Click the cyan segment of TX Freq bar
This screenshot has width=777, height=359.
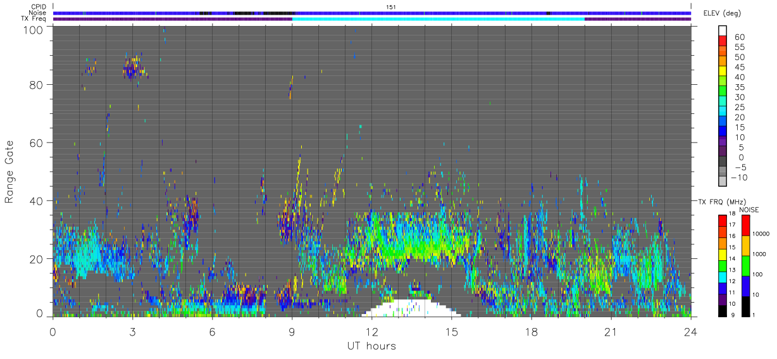(438, 19)
